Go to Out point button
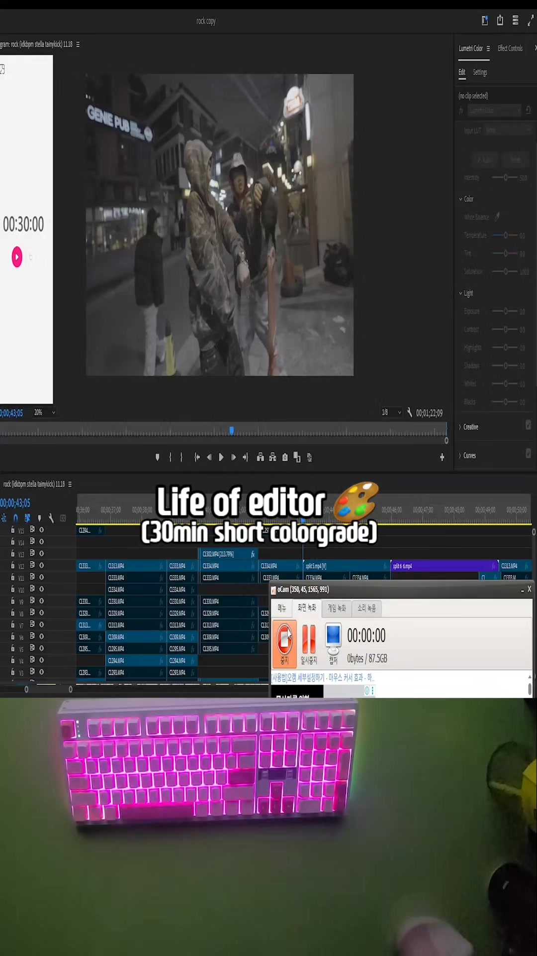 pyautogui.click(x=245, y=457)
